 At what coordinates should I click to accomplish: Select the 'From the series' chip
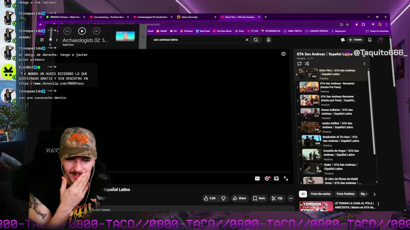pyautogui.click(x=320, y=194)
